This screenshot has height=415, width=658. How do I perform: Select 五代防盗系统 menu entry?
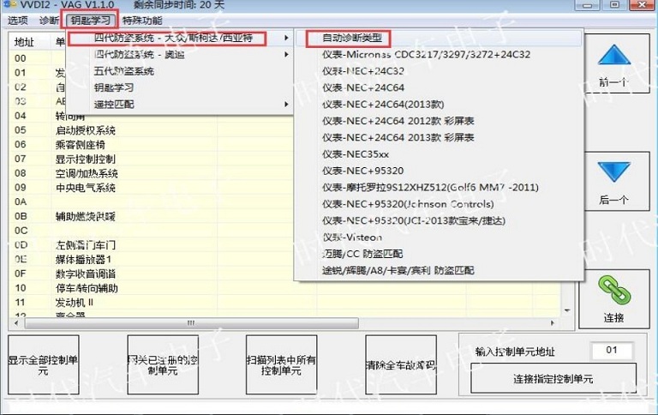click(x=124, y=71)
